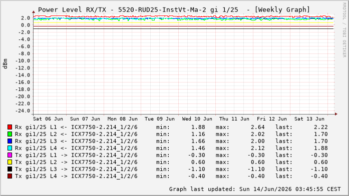Click the blue Rx L3 legend swatch
Viewport: 349px width, 196px height.
10,141
